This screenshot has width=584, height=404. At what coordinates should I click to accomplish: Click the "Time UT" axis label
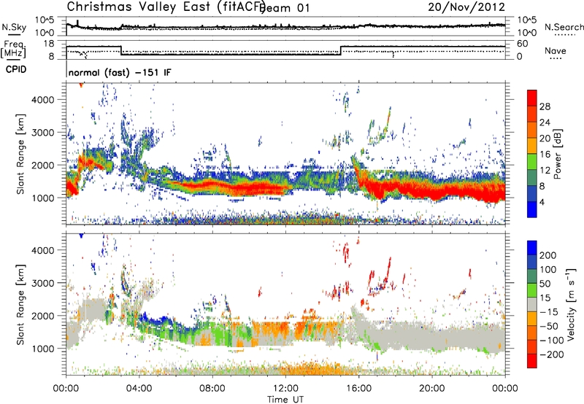285,400
